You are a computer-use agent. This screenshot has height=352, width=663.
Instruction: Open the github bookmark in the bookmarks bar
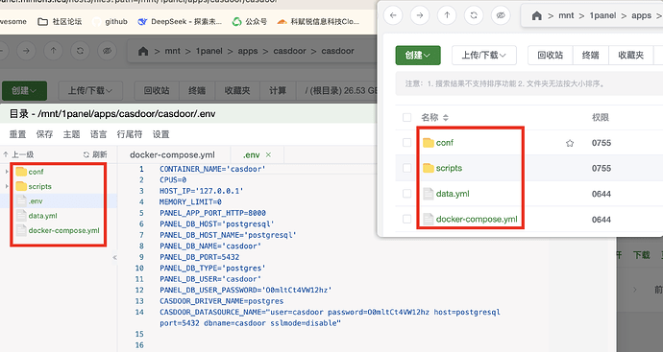click(110, 21)
